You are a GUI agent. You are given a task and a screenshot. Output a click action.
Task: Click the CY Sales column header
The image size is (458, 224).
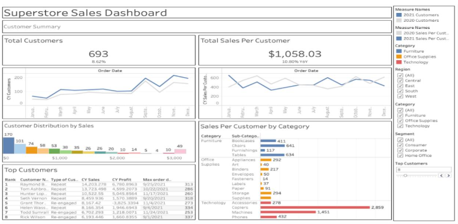90,180
